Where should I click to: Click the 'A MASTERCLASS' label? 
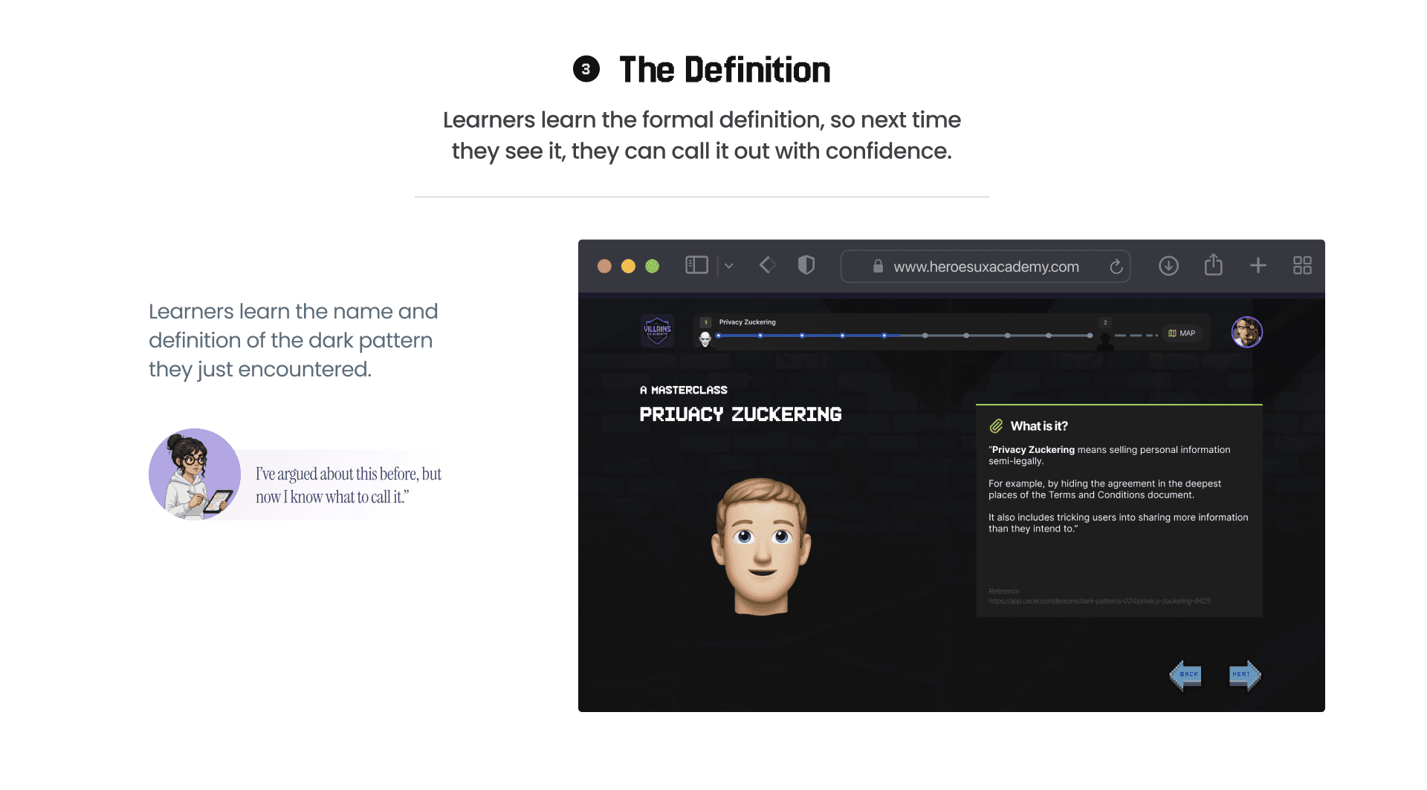point(683,390)
